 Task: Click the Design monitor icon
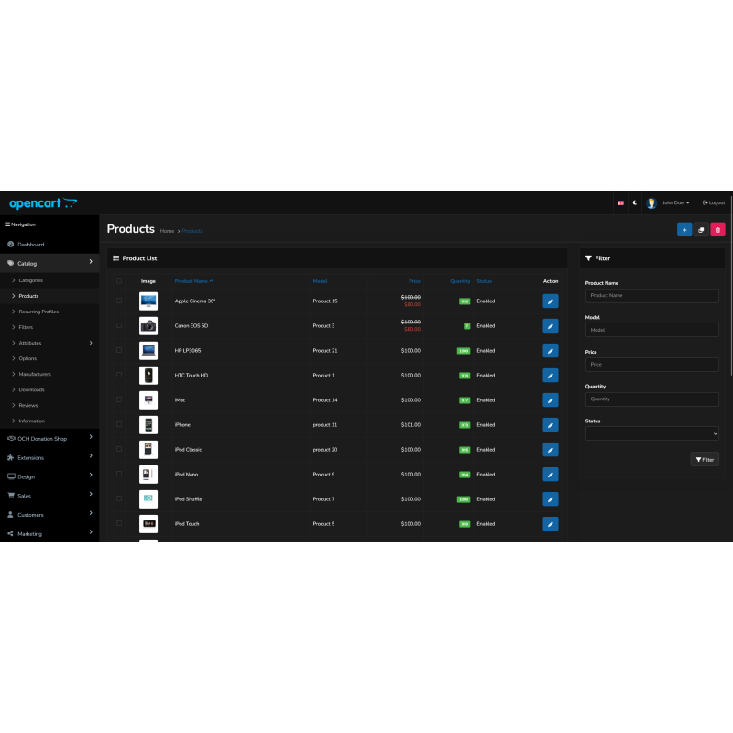click(13, 476)
